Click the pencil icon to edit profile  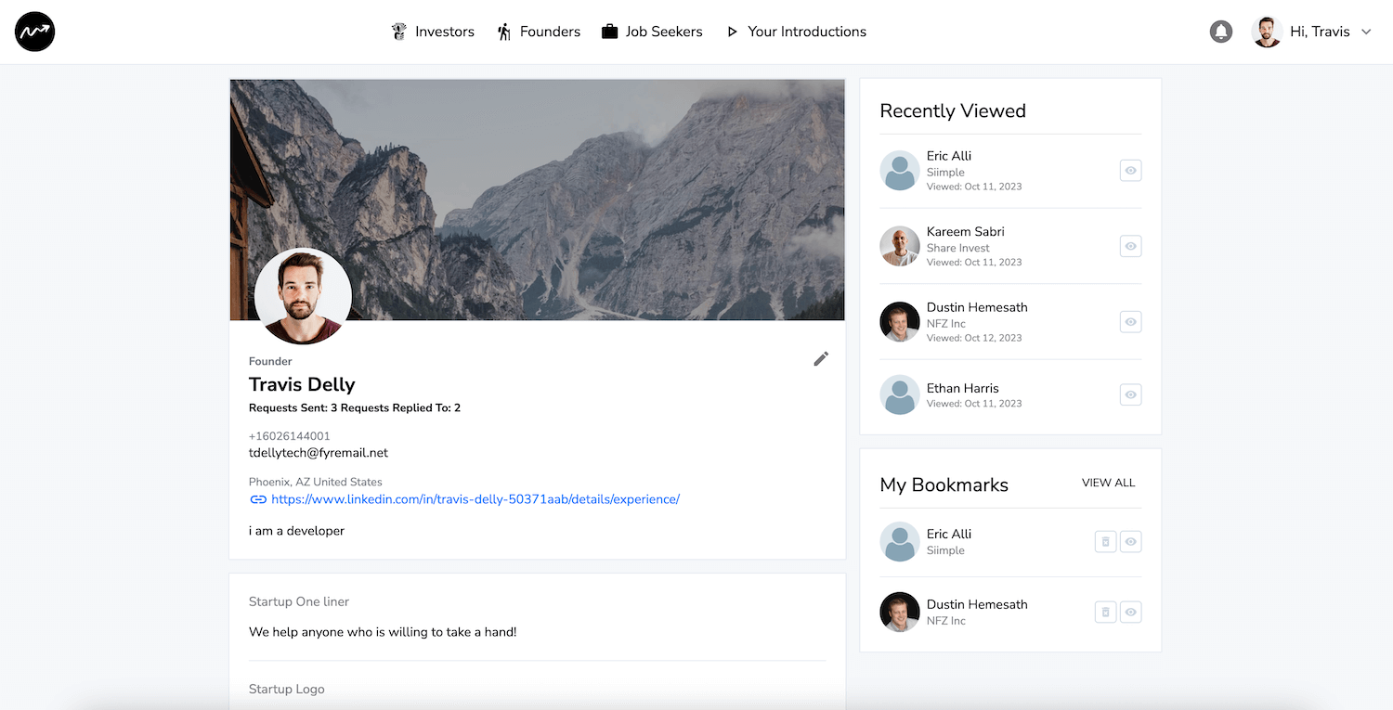[x=821, y=359]
